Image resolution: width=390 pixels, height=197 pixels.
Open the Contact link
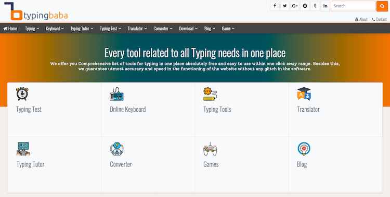coord(379,19)
